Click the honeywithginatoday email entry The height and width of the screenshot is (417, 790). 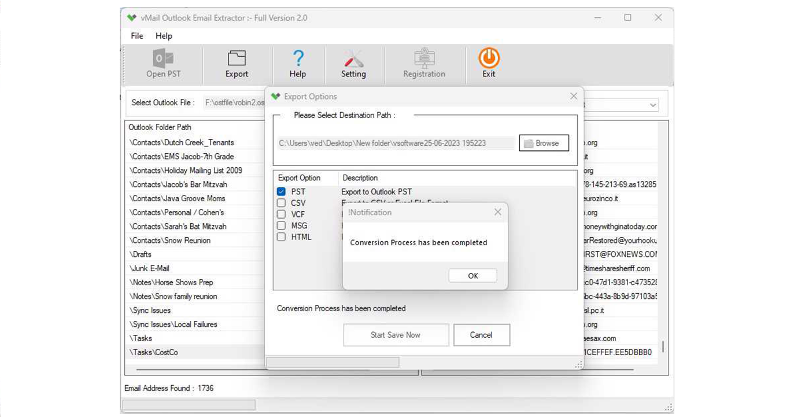click(621, 226)
